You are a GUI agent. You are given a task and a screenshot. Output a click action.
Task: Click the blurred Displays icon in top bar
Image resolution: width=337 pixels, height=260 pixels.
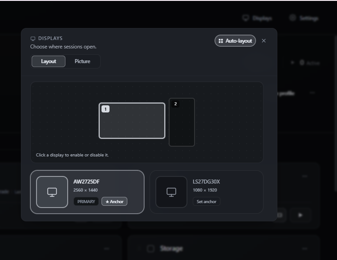click(x=246, y=18)
